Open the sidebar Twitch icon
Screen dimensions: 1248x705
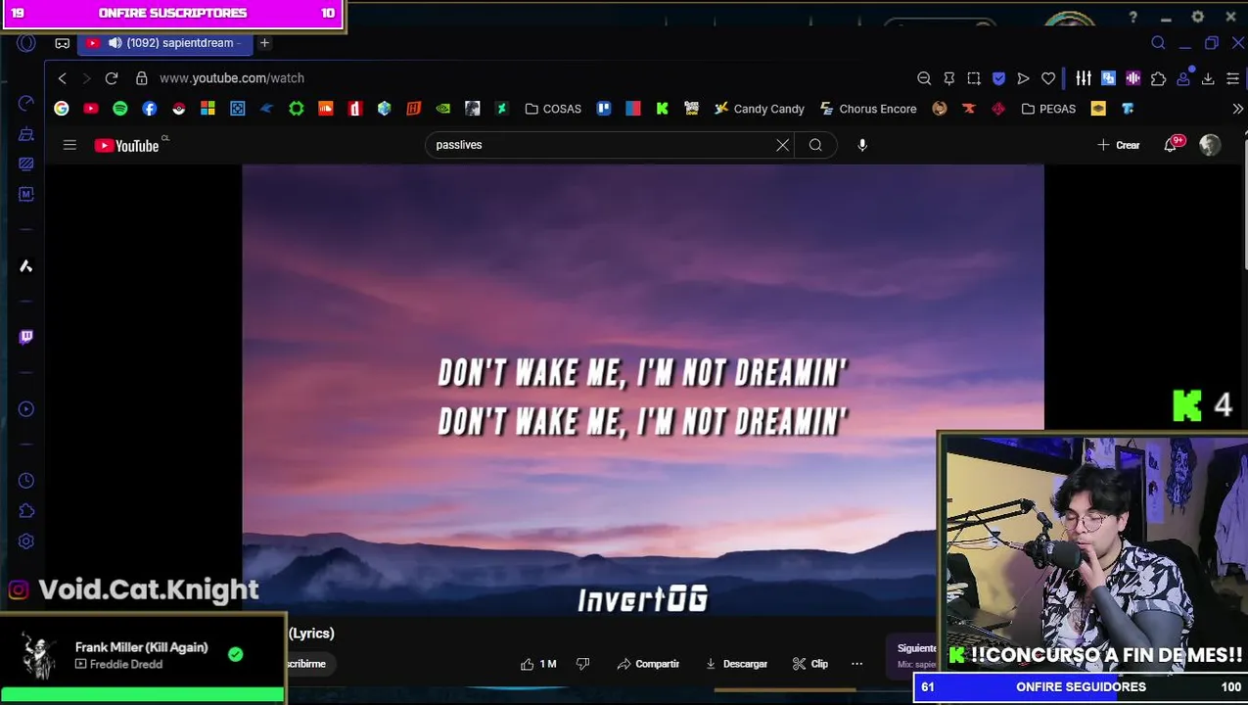[26, 337]
